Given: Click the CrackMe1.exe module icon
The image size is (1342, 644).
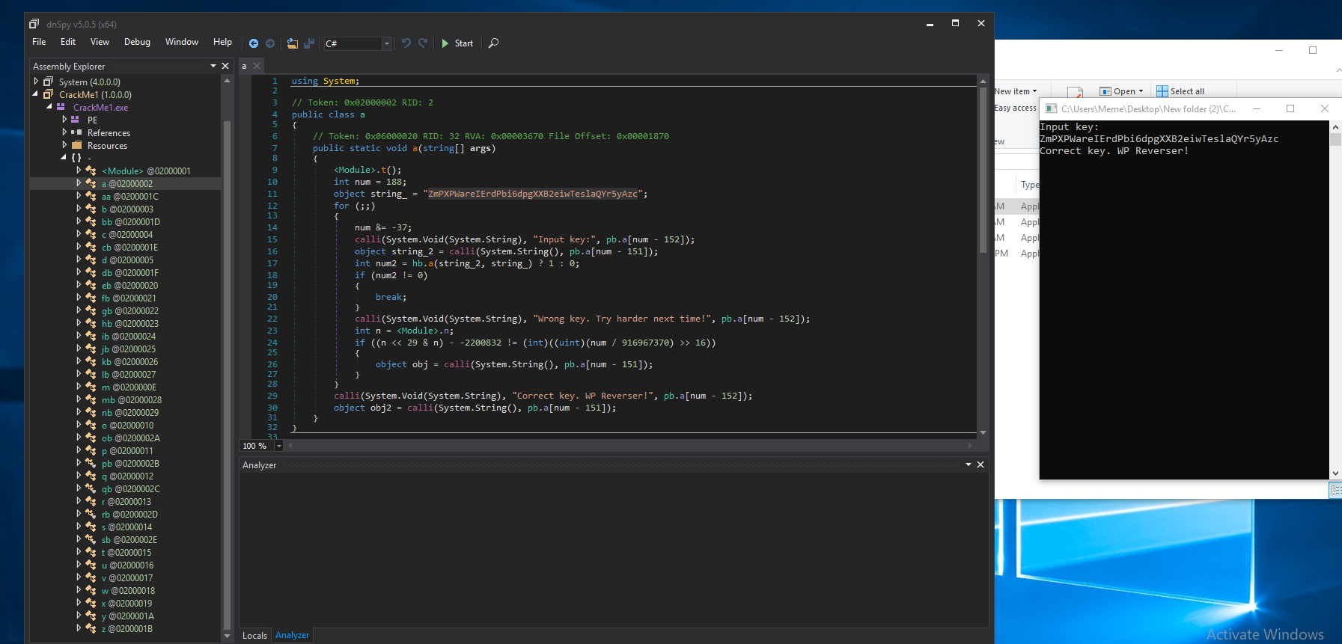Looking at the screenshot, I should coord(61,107).
